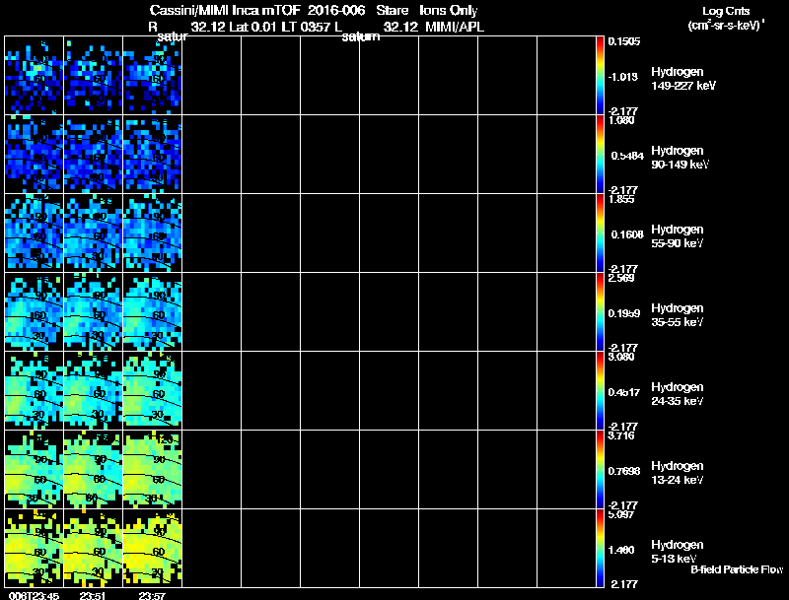Click the Hydrogen 13-24 keV label
Image resolution: width=789 pixels, height=600 pixels.
[x=678, y=473]
